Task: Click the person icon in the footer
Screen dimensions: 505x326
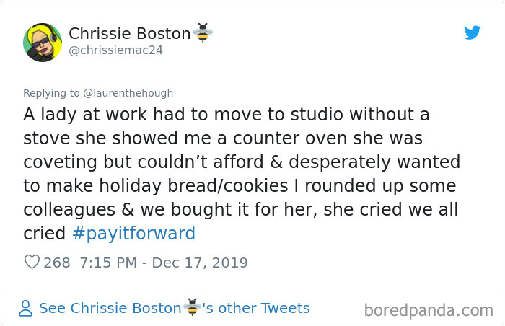Action: [x=26, y=309]
